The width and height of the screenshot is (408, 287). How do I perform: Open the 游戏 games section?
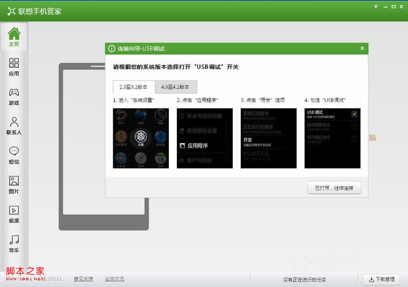pyautogui.click(x=14, y=96)
